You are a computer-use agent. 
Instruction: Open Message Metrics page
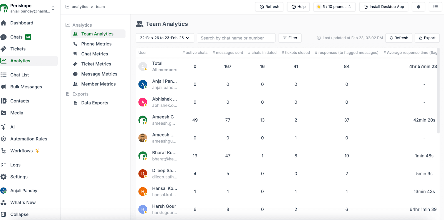(x=99, y=74)
